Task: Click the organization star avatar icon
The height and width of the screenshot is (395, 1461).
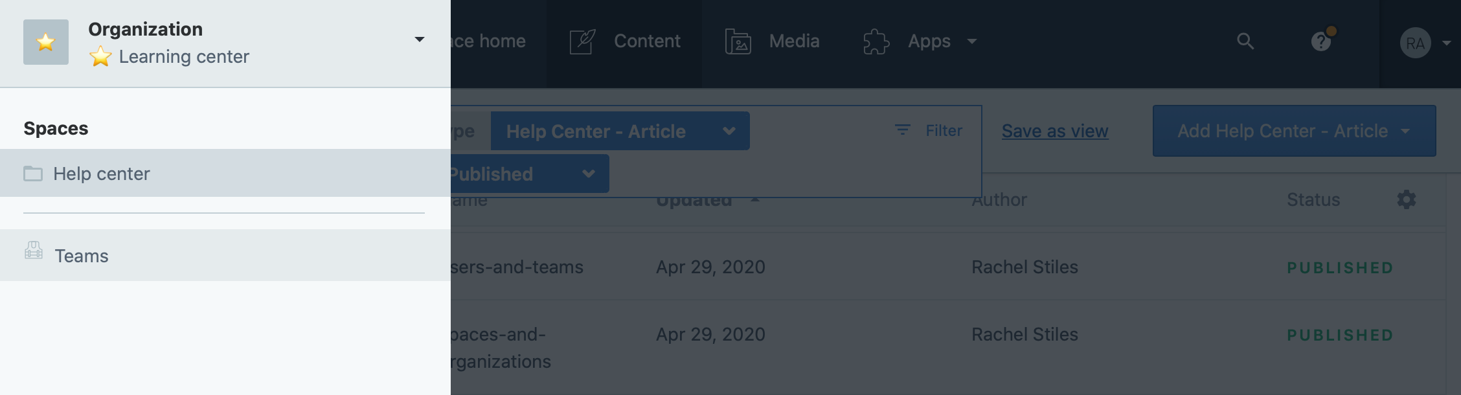Action: pos(46,42)
